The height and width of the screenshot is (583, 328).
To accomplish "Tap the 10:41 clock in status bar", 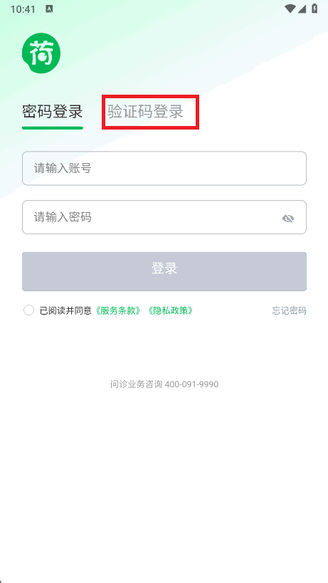I will tap(23, 9).
